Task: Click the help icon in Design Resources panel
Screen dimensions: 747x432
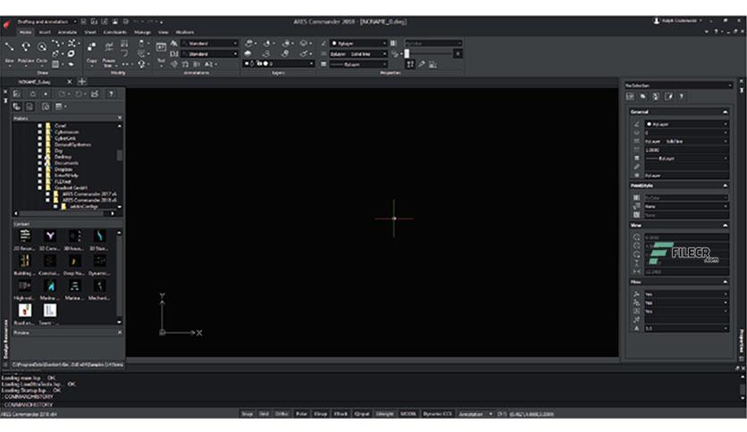Action: click(111, 94)
